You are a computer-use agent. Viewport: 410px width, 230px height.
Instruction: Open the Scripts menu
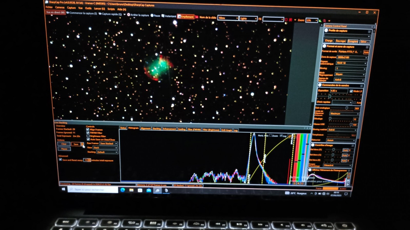[x=111, y=9]
